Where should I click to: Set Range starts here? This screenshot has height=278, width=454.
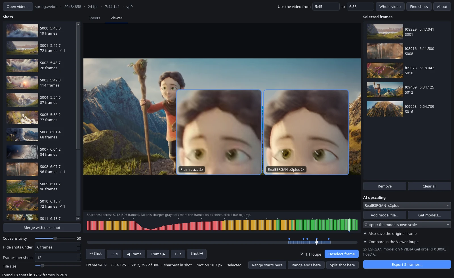tap(267, 265)
